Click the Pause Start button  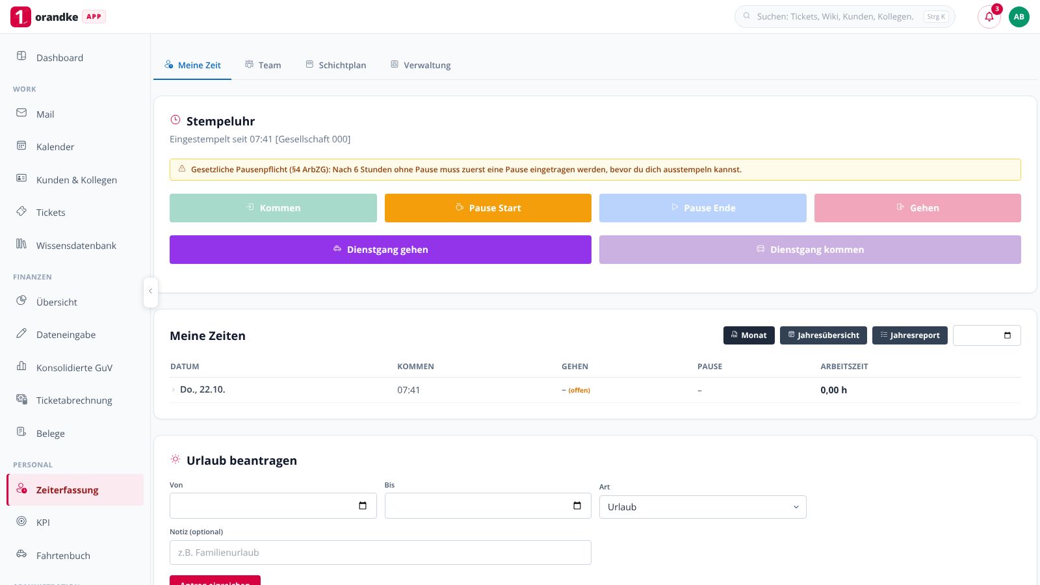488,208
